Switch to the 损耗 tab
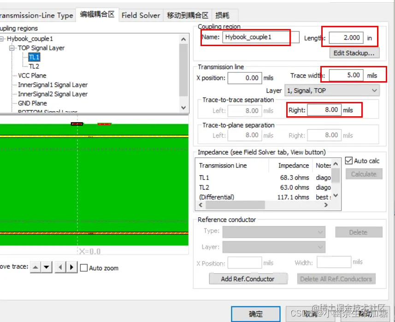 click(222, 15)
